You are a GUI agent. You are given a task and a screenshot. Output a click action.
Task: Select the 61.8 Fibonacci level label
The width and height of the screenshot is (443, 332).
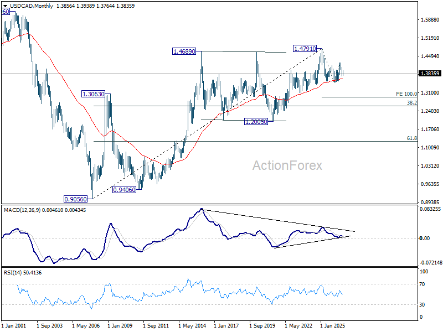tap(411, 138)
